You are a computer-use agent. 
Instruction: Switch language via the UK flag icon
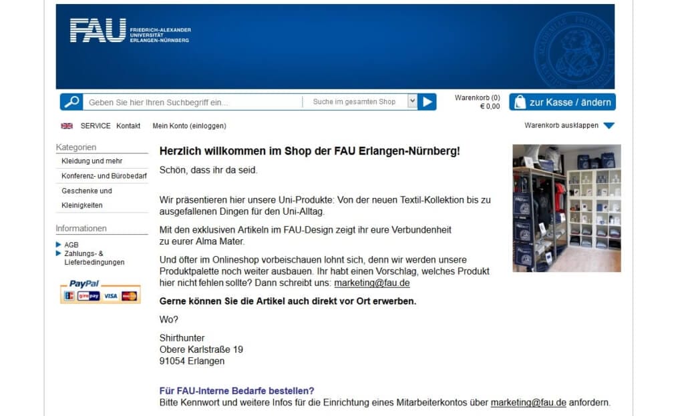point(67,126)
